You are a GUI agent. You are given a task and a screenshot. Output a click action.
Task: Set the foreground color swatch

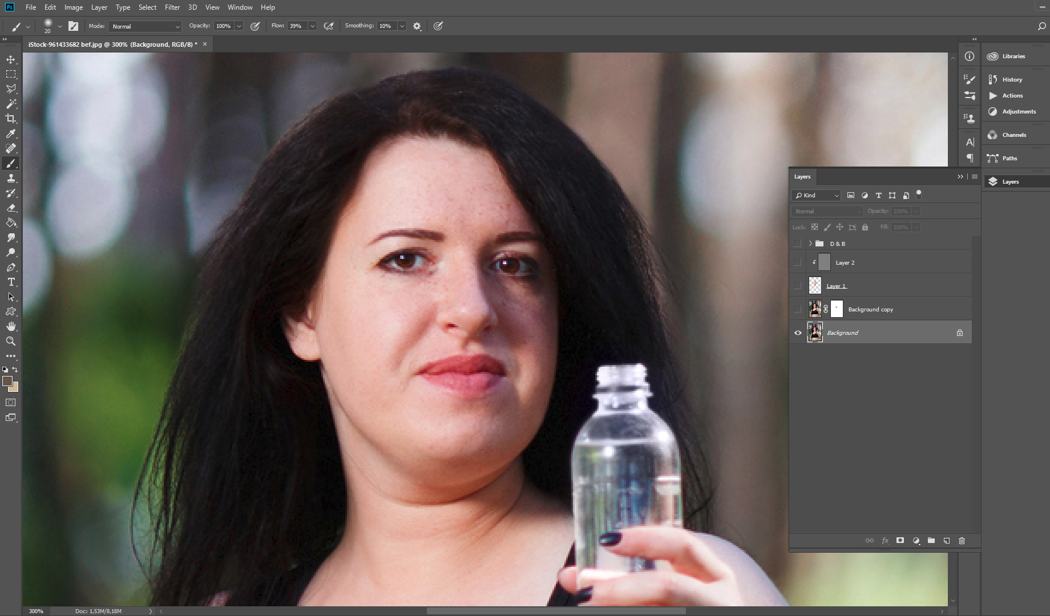point(7,381)
